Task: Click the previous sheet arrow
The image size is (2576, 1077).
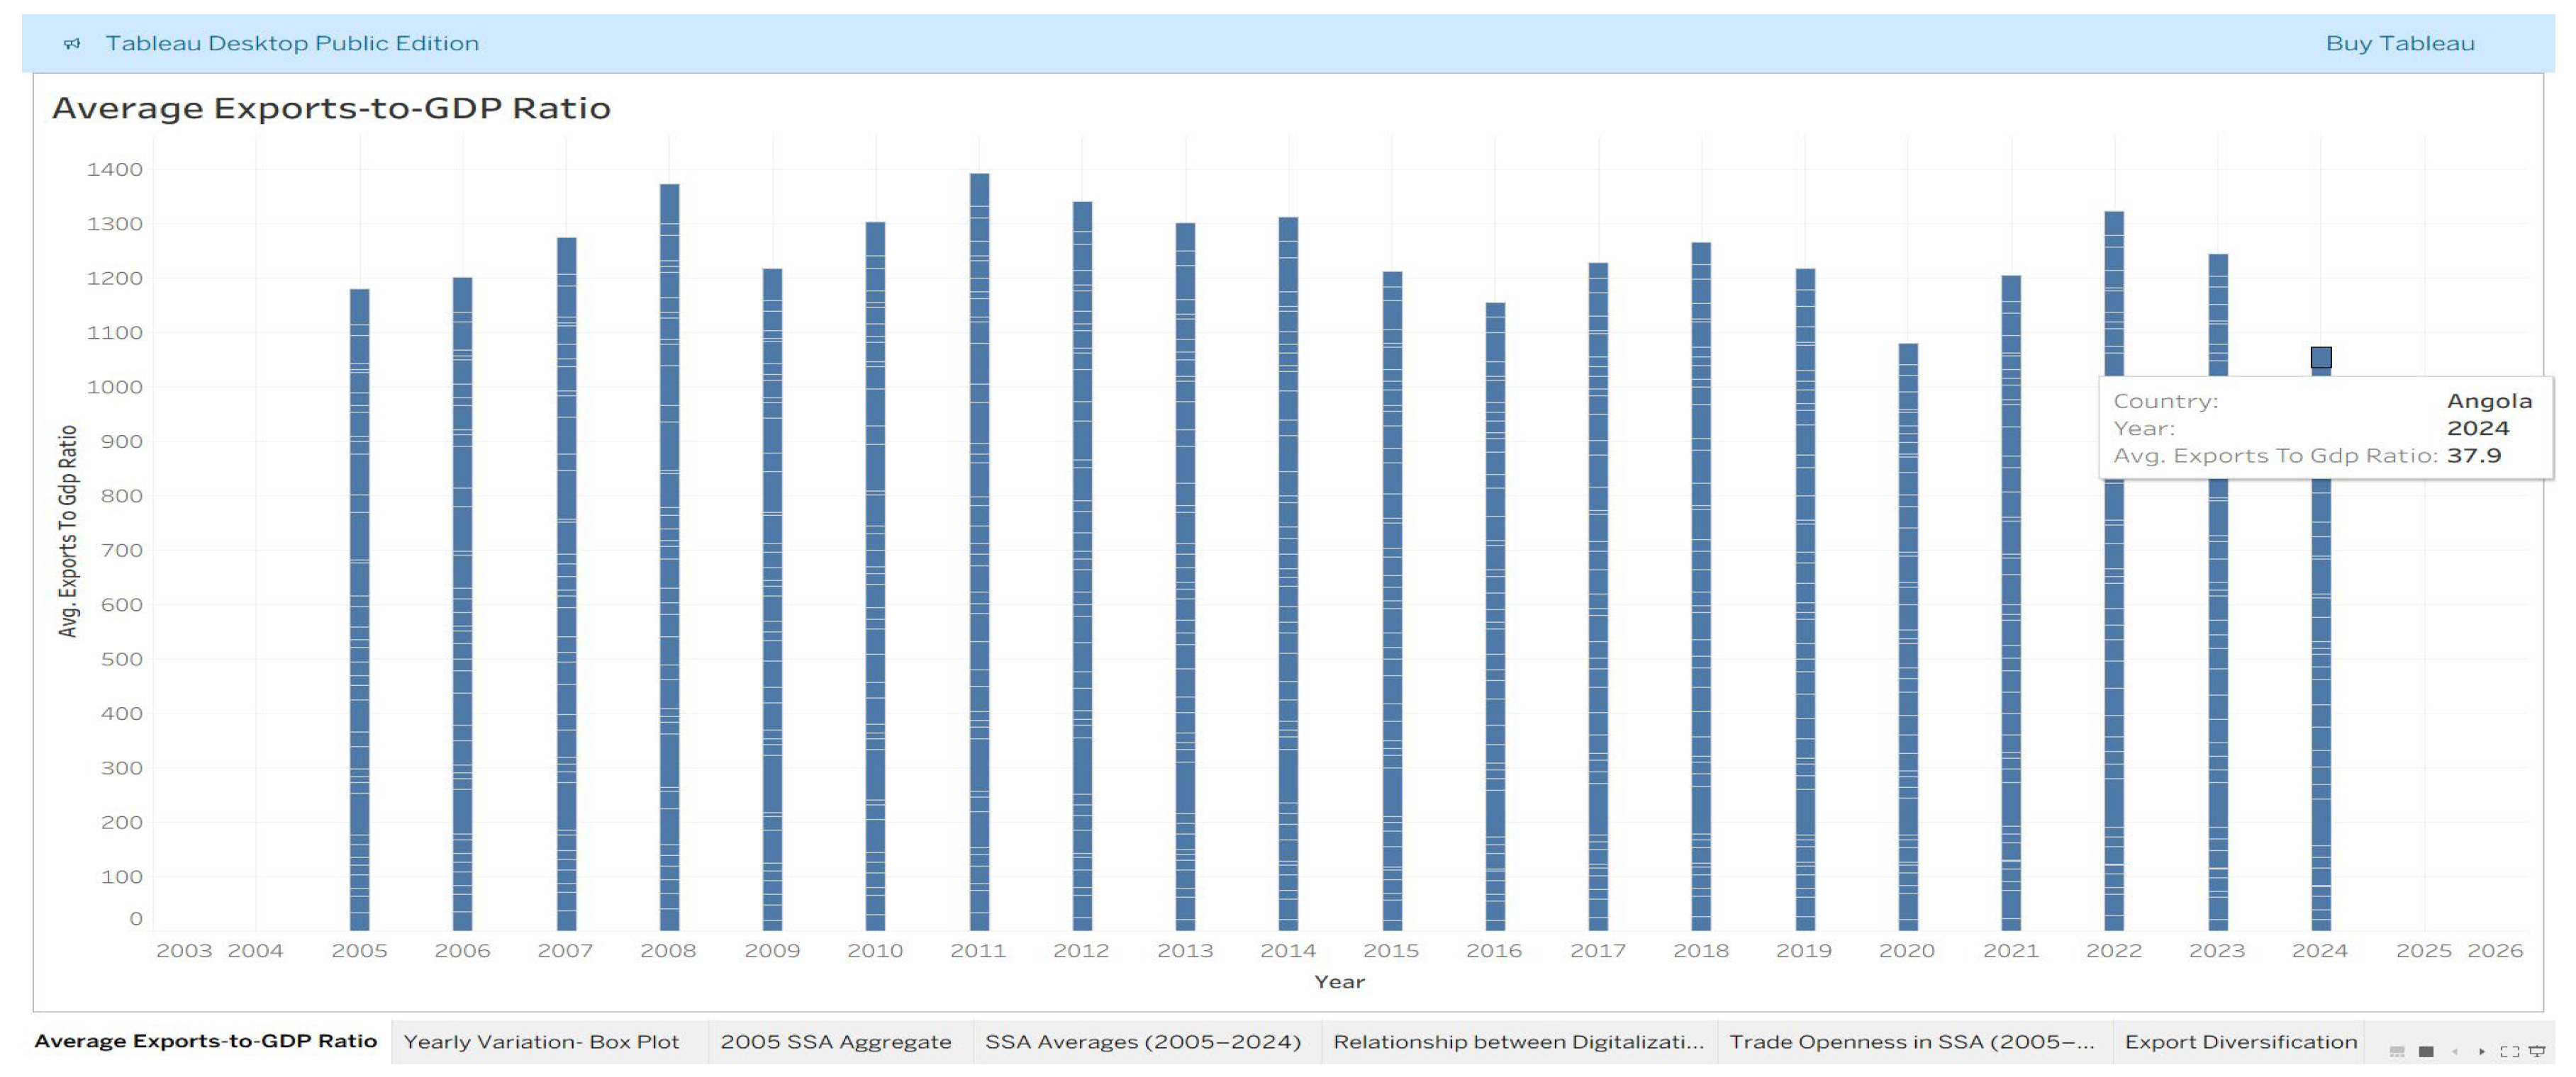Action: click(x=2454, y=1051)
